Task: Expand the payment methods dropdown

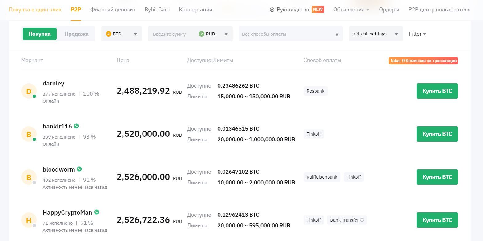Action: tap(290, 34)
